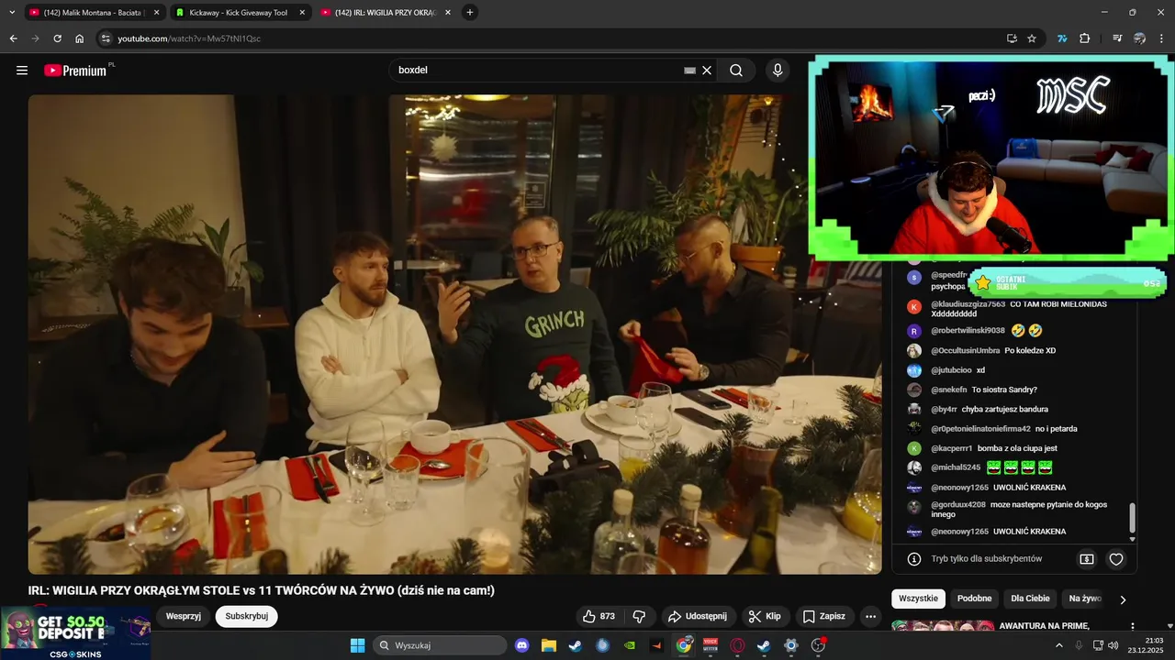Open AWANTURA NA PRIME video thumbnail
1175x660 pixels.
(943, 626)
